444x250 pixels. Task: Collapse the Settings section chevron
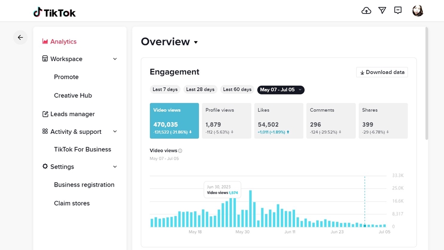115,167
